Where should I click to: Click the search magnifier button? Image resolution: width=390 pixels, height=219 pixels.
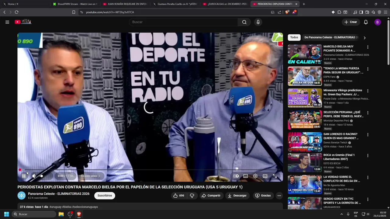244,22
